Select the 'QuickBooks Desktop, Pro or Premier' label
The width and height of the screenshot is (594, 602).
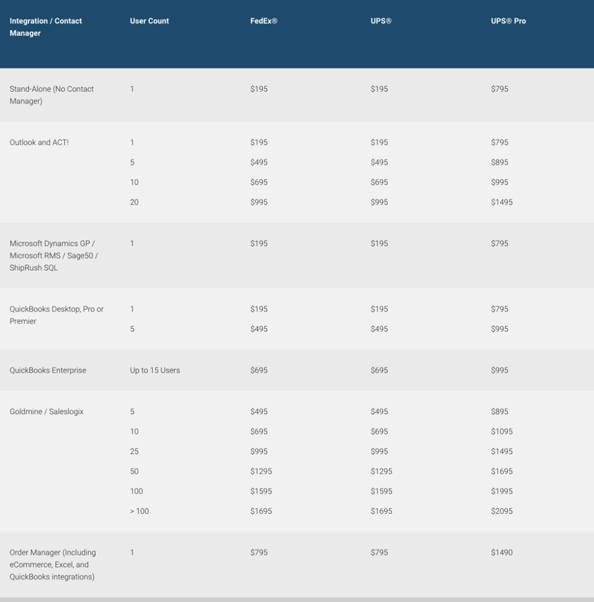pos(56,315)
